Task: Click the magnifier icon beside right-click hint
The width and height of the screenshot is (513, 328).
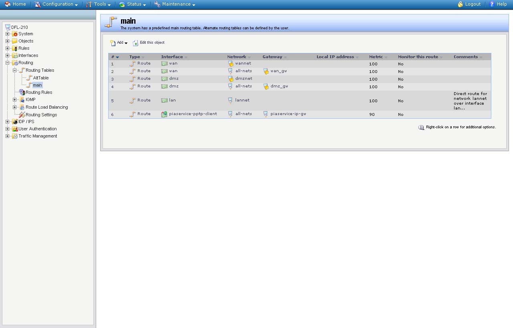Action: 421,127
